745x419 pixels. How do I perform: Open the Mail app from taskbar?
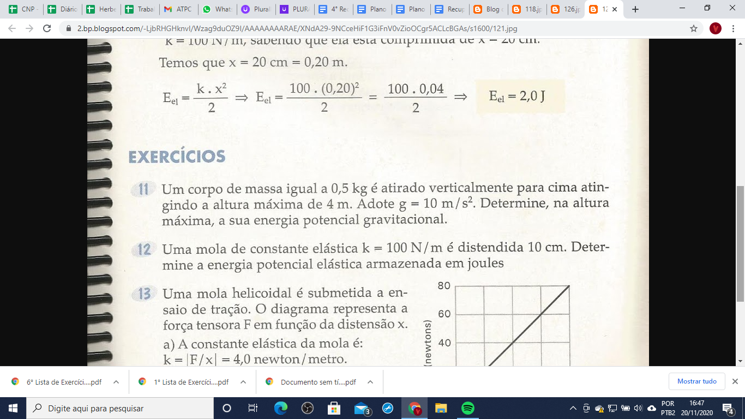coord(361,408)
